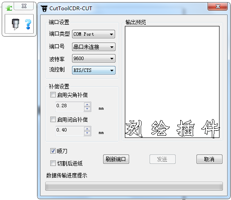Click the green plugin icon on small toolbar
231x200 pixels.
[x=9, y=8]
